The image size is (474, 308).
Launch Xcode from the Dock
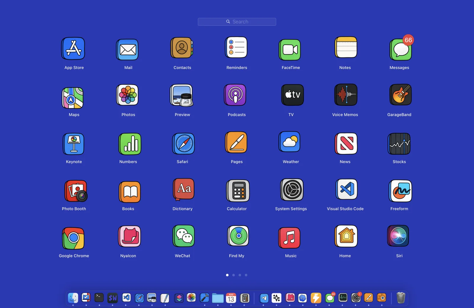coord(204,298)
